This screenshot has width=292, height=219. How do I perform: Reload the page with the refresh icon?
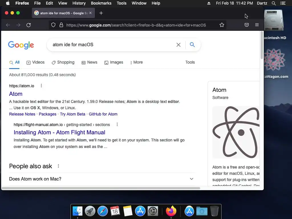[x=29, y=25]
